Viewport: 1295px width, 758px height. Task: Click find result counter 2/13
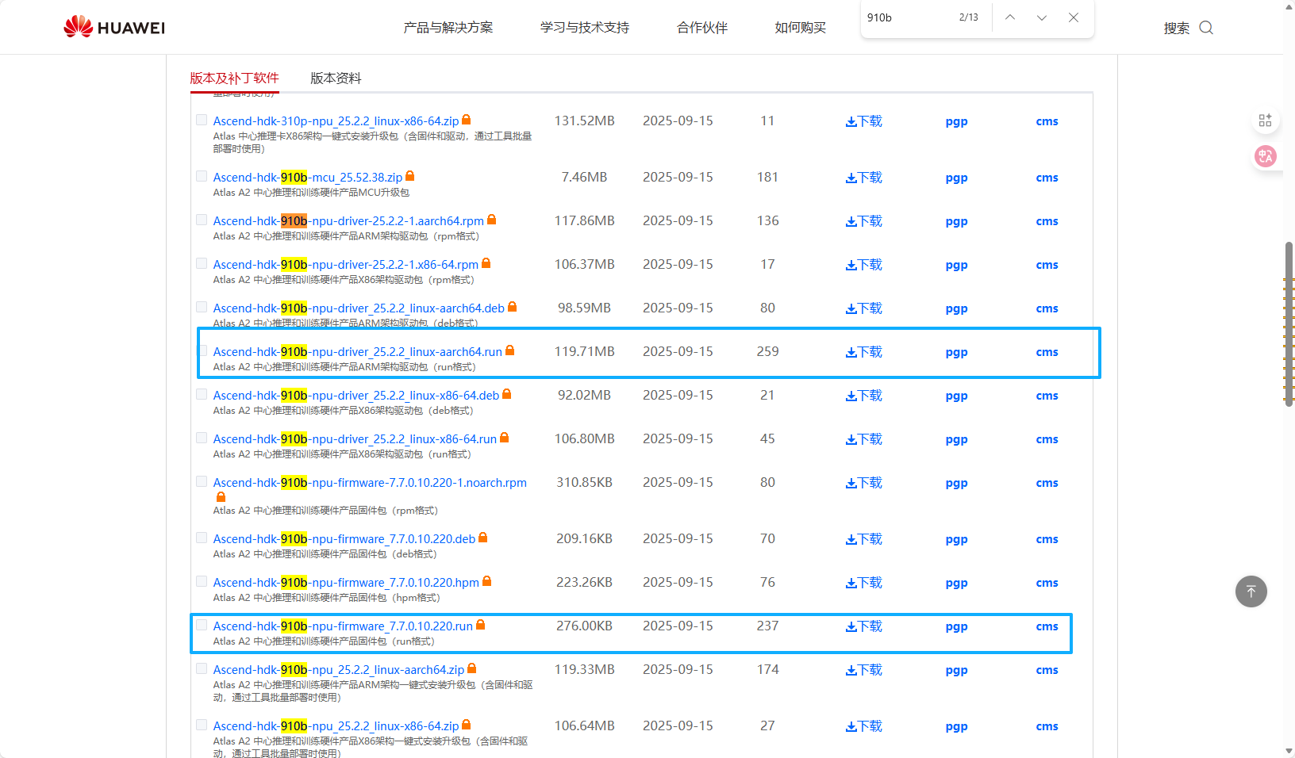[x=969, y=17]
